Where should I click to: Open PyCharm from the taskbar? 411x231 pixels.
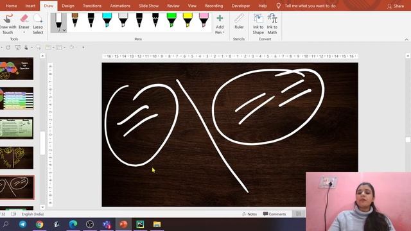pos(140,224)
